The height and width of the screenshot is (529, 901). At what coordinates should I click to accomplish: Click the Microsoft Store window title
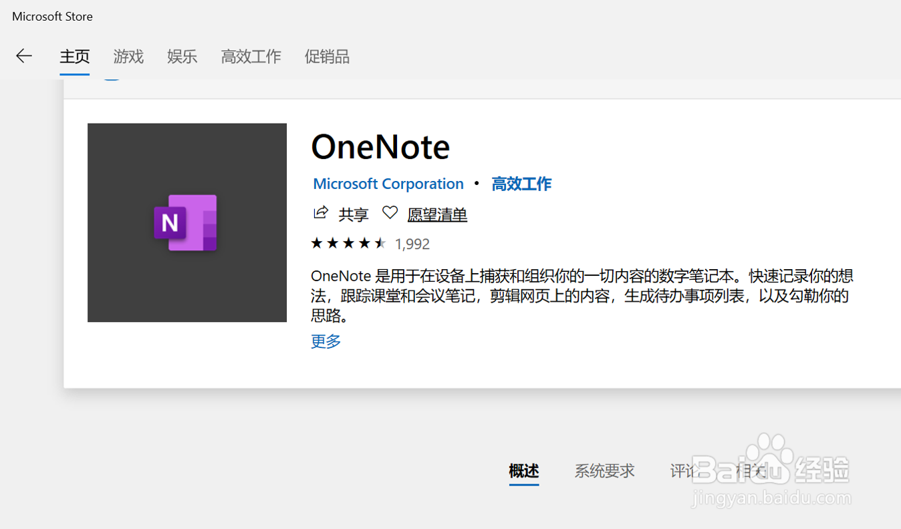tap(52, 17)
